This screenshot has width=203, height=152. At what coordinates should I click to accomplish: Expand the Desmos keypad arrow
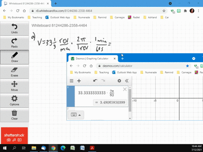pos(80,115)
